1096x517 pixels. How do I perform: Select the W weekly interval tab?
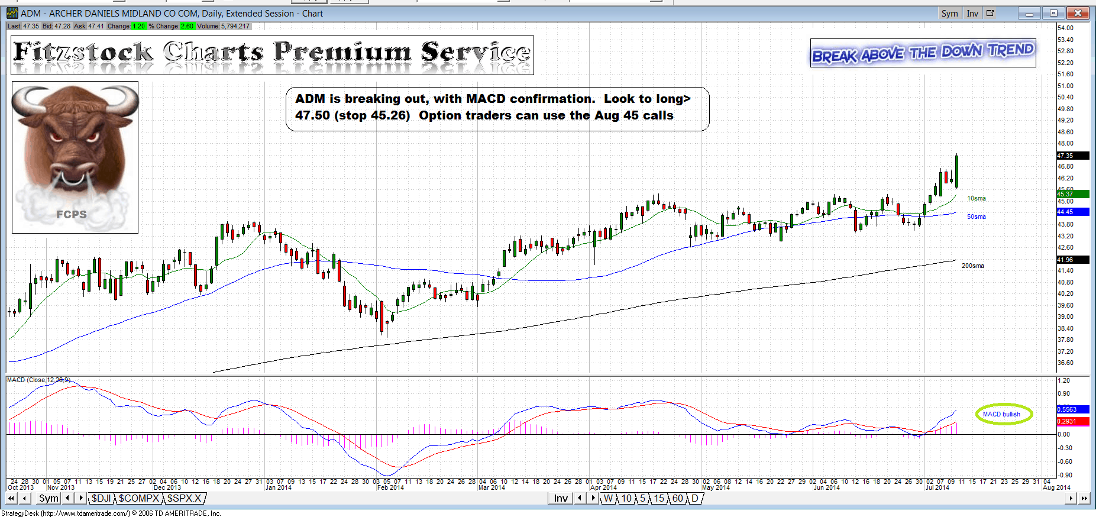pyautogui.click(x=608, y=499)
